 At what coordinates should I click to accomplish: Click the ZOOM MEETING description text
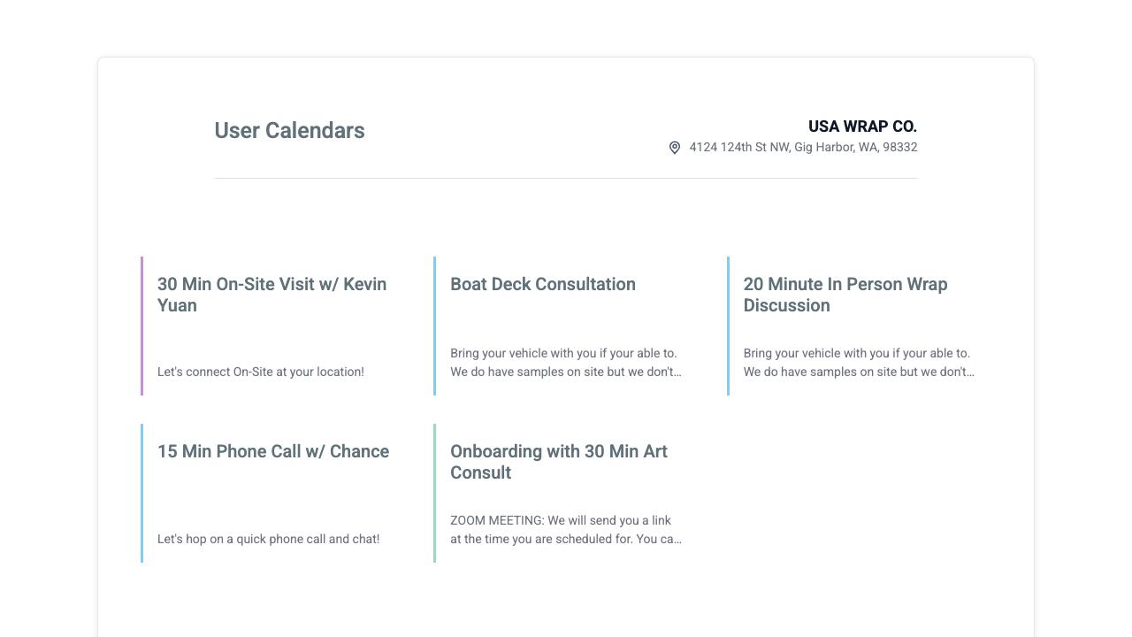tap(566, 530)
